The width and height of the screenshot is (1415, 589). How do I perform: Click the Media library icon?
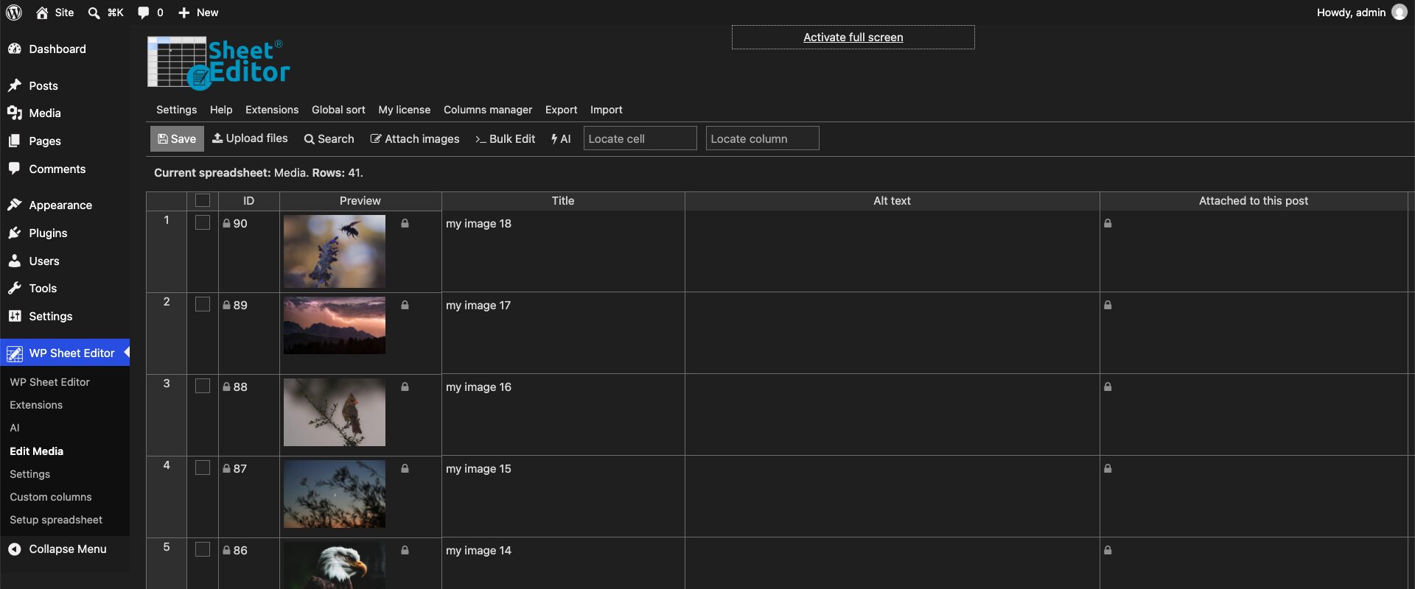pyautogui.click(x=15, y=113)
